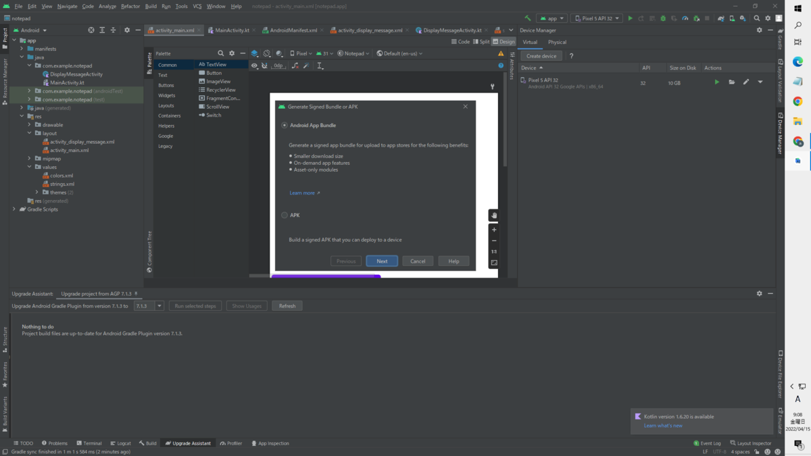Click the Clear All Constraints icon
This screenshot has width=811, height=456.
pos(295,66)
